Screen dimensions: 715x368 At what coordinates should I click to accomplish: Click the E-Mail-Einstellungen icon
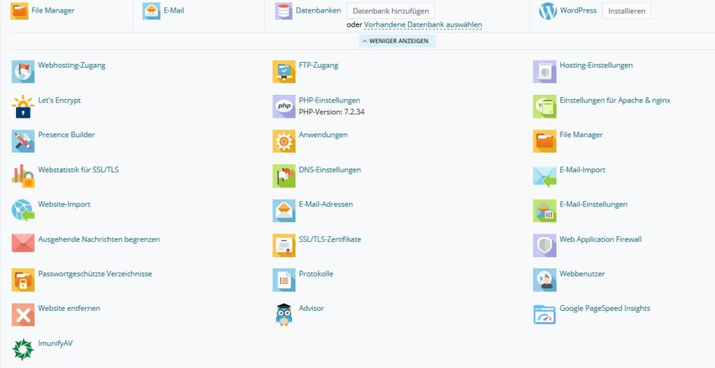coord(545,211)
